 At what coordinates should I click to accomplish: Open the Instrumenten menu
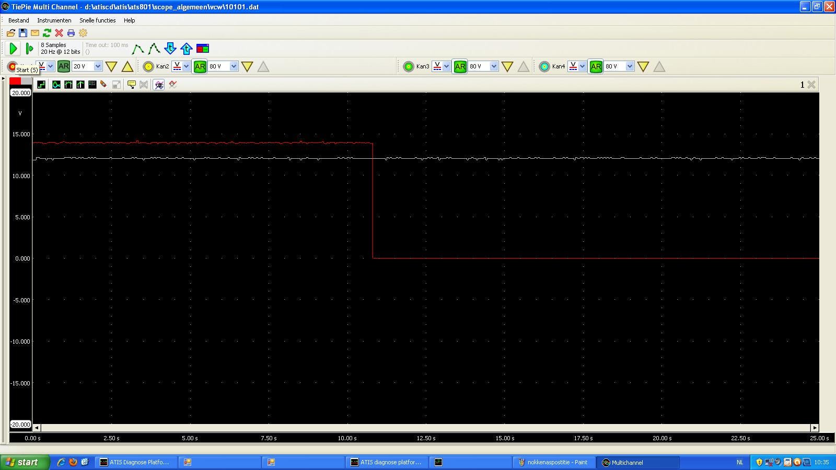(x=54, y=20)
